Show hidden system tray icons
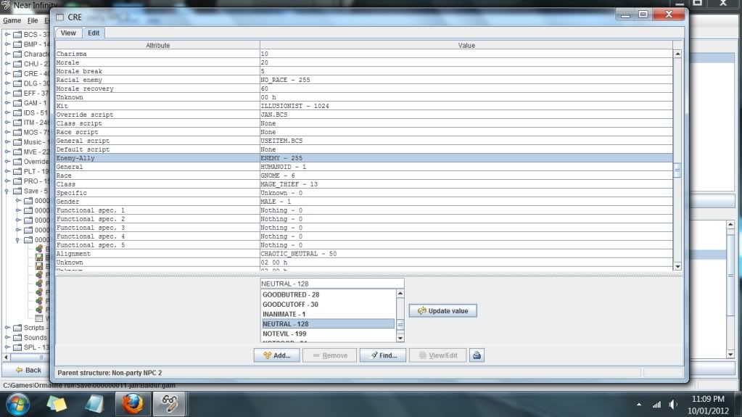 pos(639,405)
